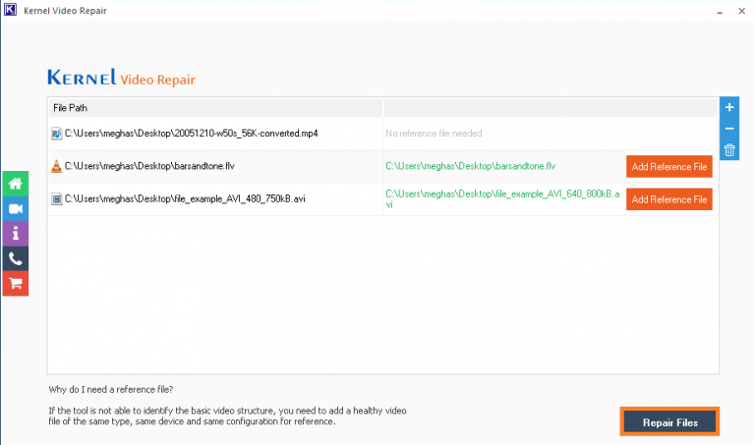This screenshot has height=445, width=755.
Task: Click the green Home sidebar icon
Action: [x=16, y=183]
